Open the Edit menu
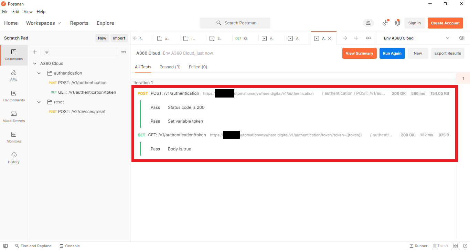This screenshot has height=250, width=470. click(x=16, y=12)
